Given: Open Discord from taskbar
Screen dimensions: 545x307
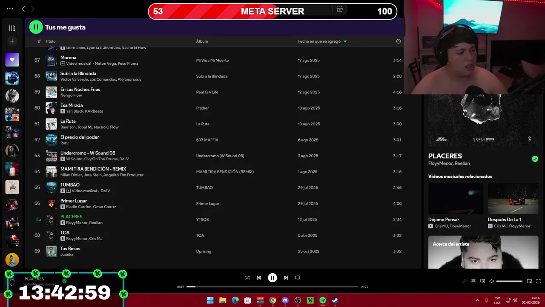Looking at the screenshot, I should point(285,300).
